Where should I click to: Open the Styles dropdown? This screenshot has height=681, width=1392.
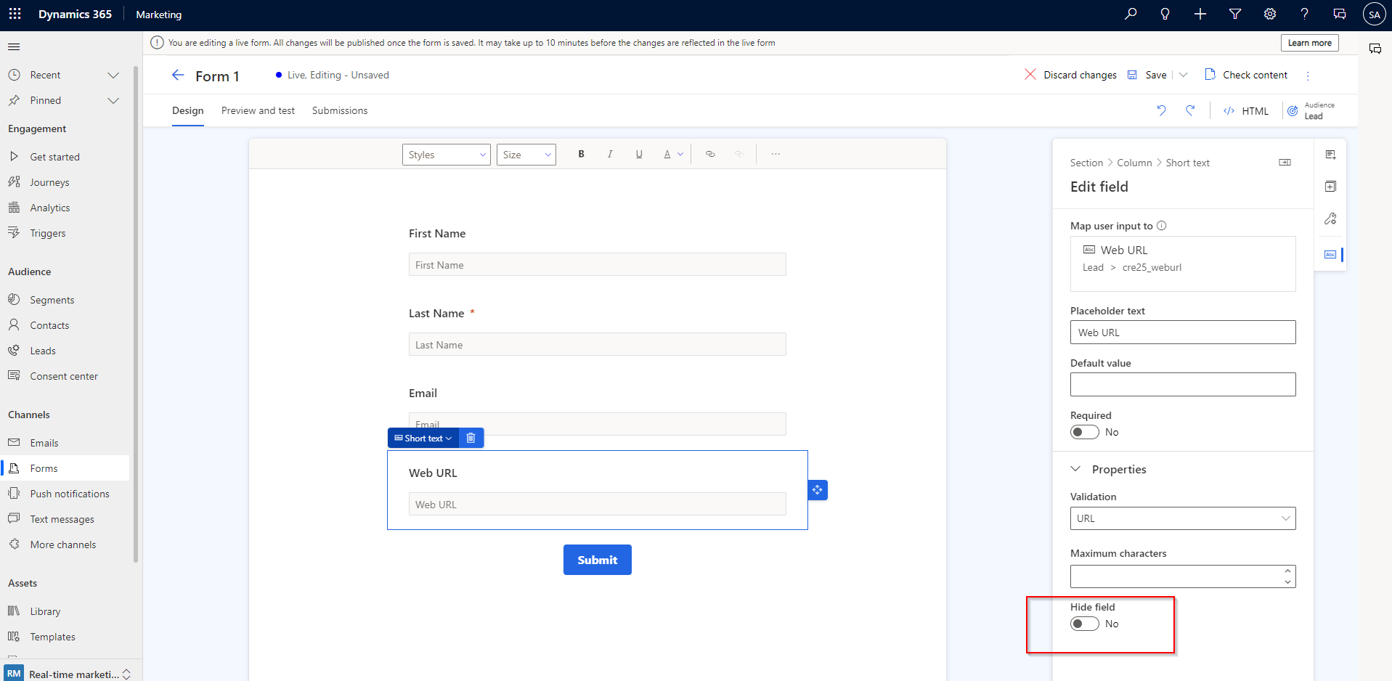447,155
